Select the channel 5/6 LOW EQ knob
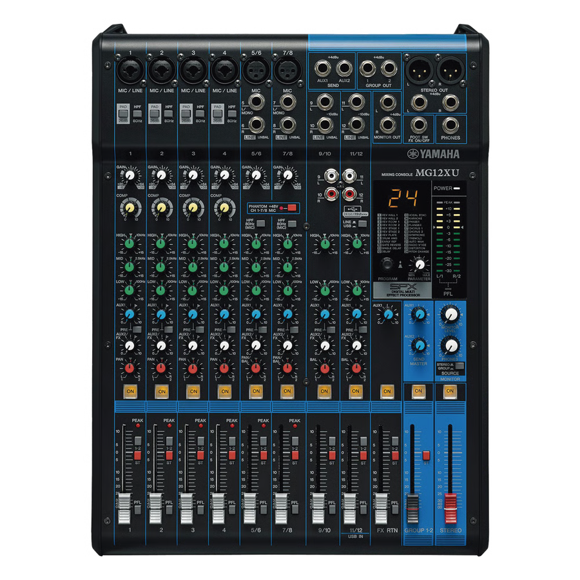Viewport: 580px width, 580px height. (256, 290)
